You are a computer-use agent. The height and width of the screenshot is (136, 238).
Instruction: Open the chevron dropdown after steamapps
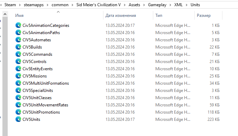[47, 5]
